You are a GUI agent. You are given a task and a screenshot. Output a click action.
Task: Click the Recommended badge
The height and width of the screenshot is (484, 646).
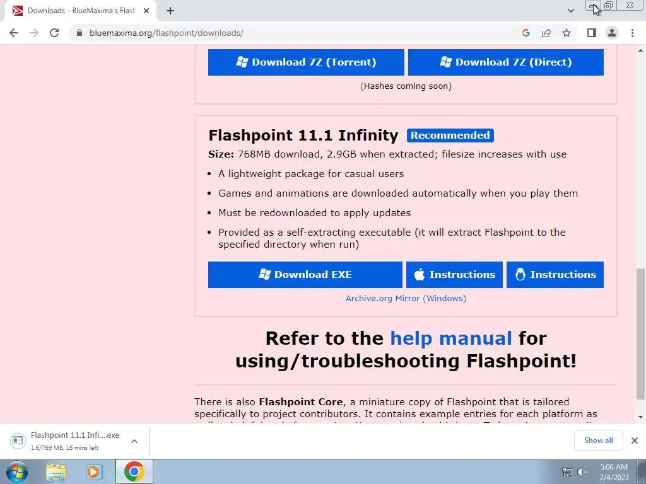450,135
